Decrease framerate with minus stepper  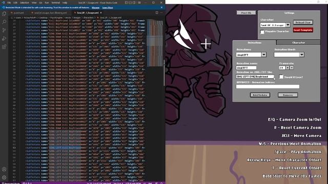(x=292, y=68)
